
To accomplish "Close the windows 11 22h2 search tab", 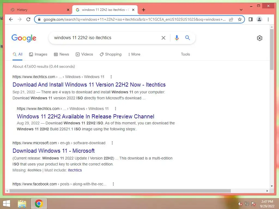I will tap(133, 10).
